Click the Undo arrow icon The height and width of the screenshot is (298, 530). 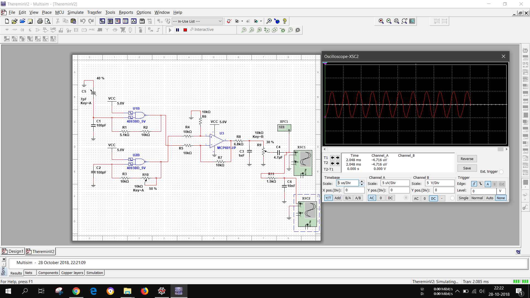(83, 21)
